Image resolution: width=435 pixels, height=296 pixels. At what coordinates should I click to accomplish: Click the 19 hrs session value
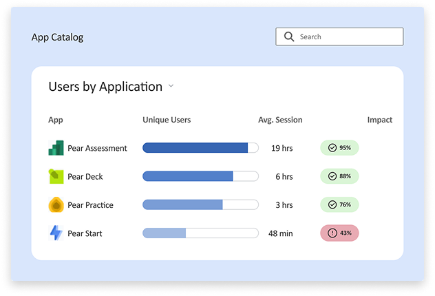[x=282, y=148]
